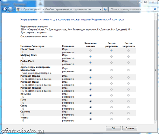Click the "Червы" game name
The height and width of the screenshot is (134, 159).
tap(24, 118)
